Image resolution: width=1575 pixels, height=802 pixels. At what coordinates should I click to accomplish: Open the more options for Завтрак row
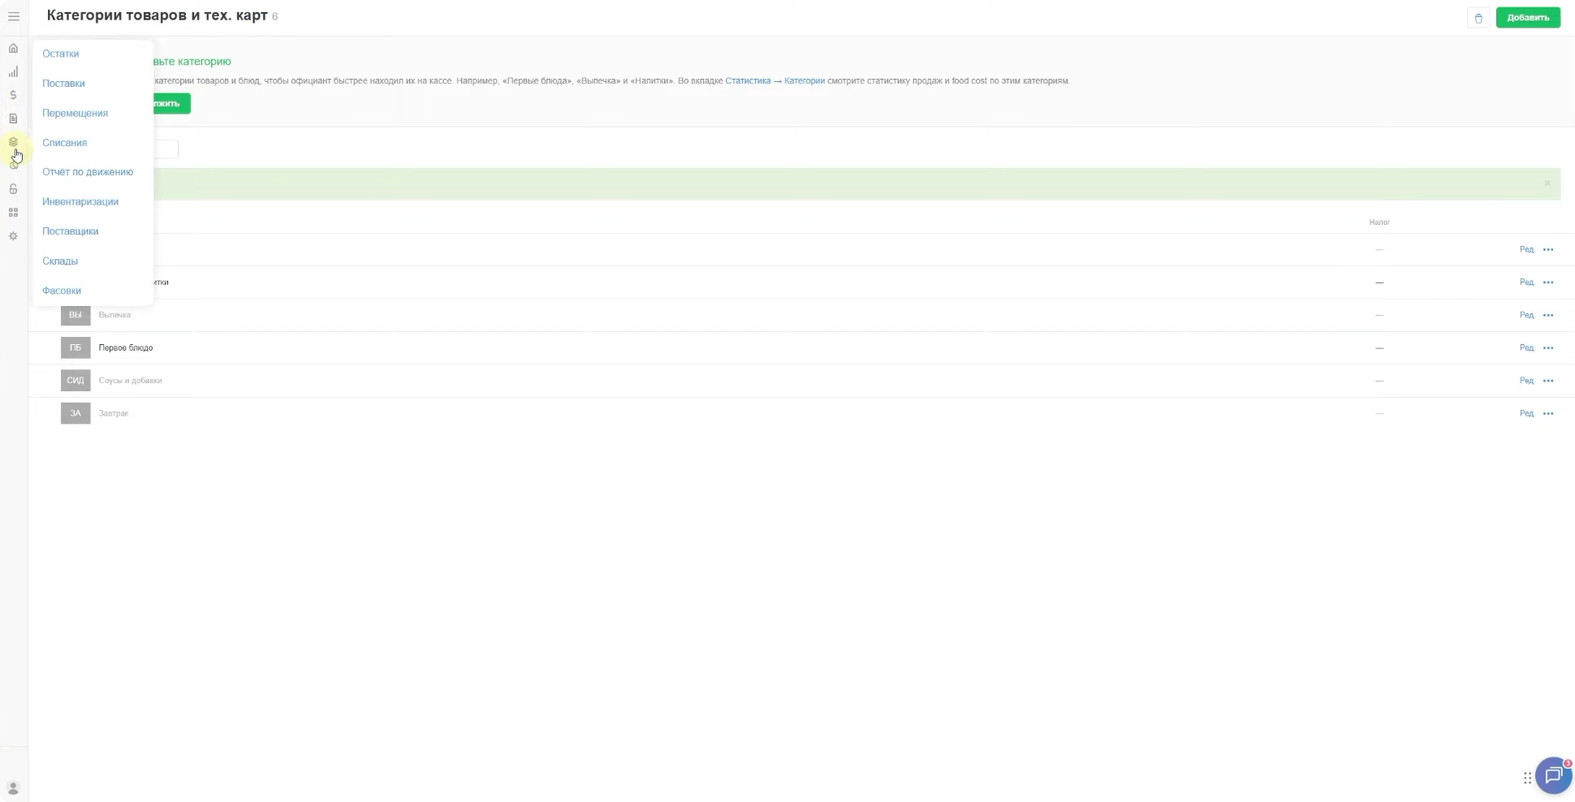pos(1547,414)
